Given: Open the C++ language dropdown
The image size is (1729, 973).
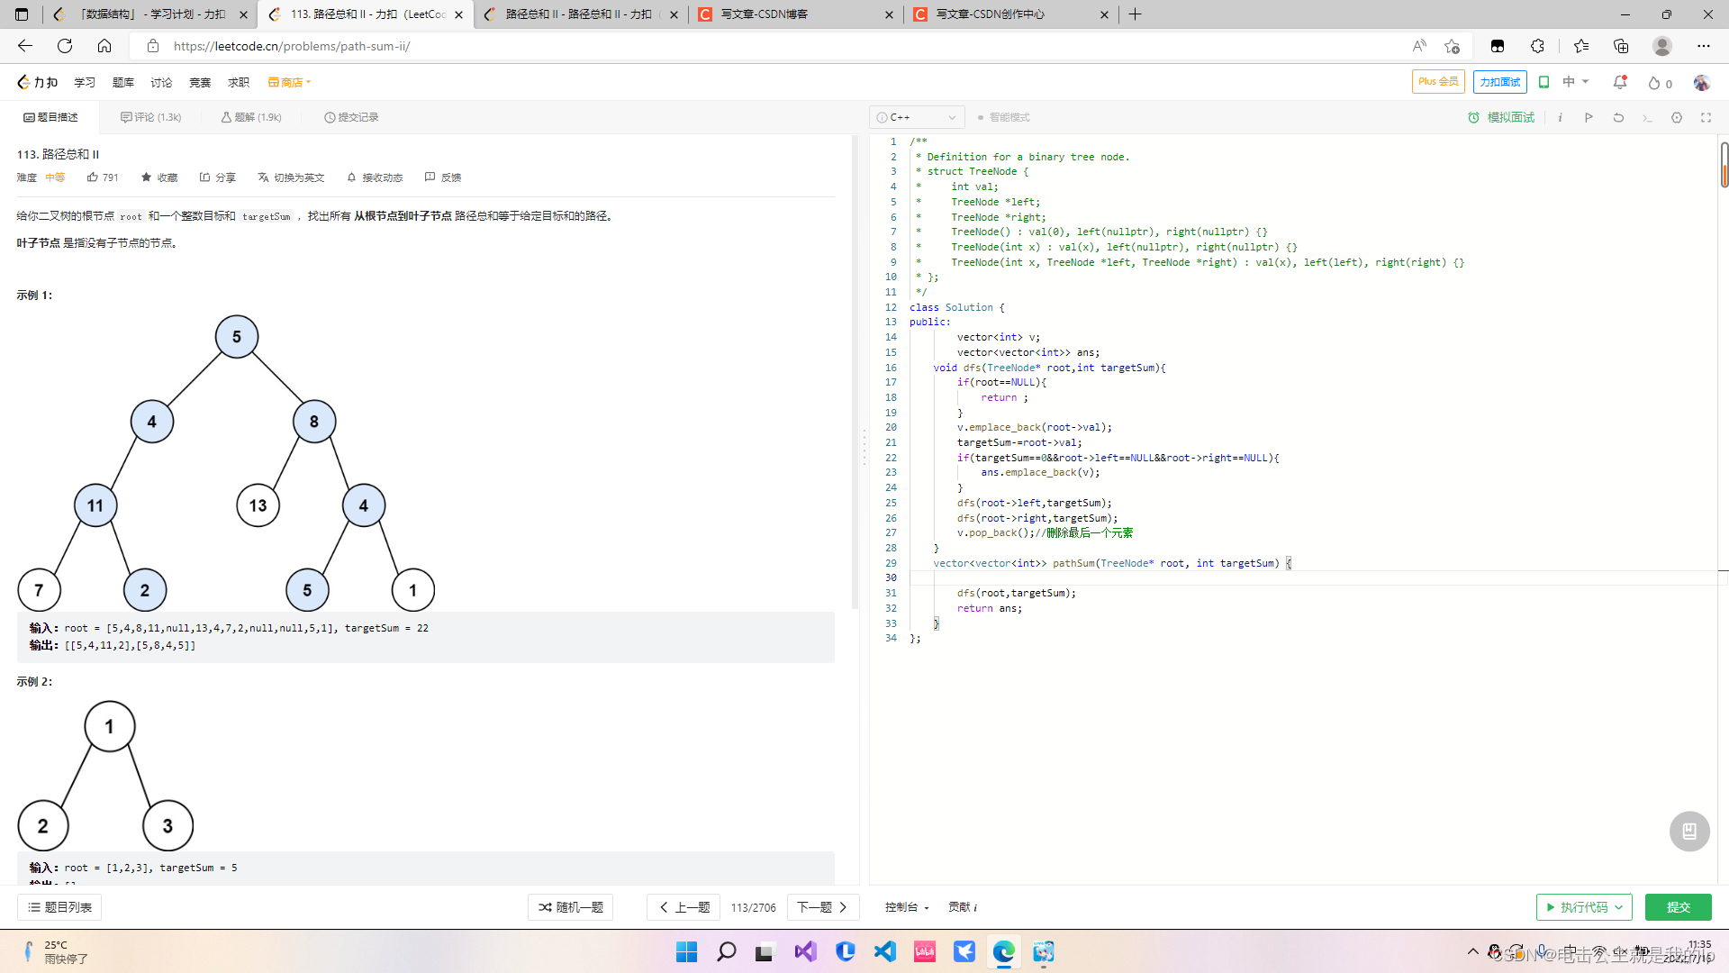Looking at the screenshot, I should click(916, 118).
